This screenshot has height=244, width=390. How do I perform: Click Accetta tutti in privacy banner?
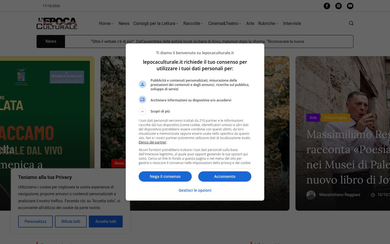coord(106,221)
